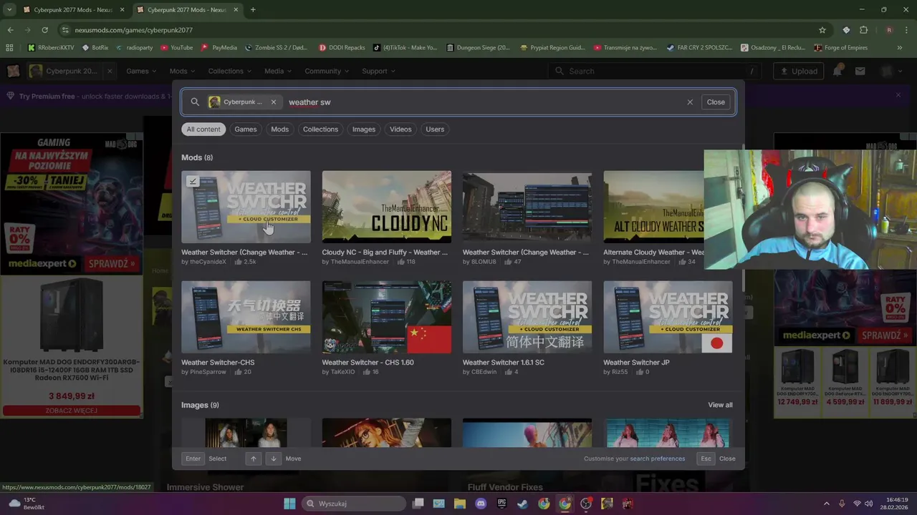Filter search results by Games
The height and width of the screenshot is (515, 917).
point(246,129)
